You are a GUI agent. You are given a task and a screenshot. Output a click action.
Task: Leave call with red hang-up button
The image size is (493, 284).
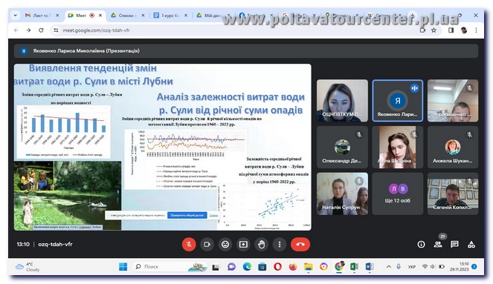(x=300, y=245)
